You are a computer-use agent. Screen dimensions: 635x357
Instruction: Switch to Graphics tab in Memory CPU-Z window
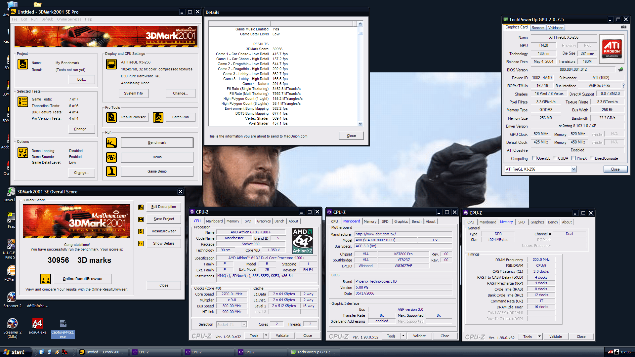point(537,222)
